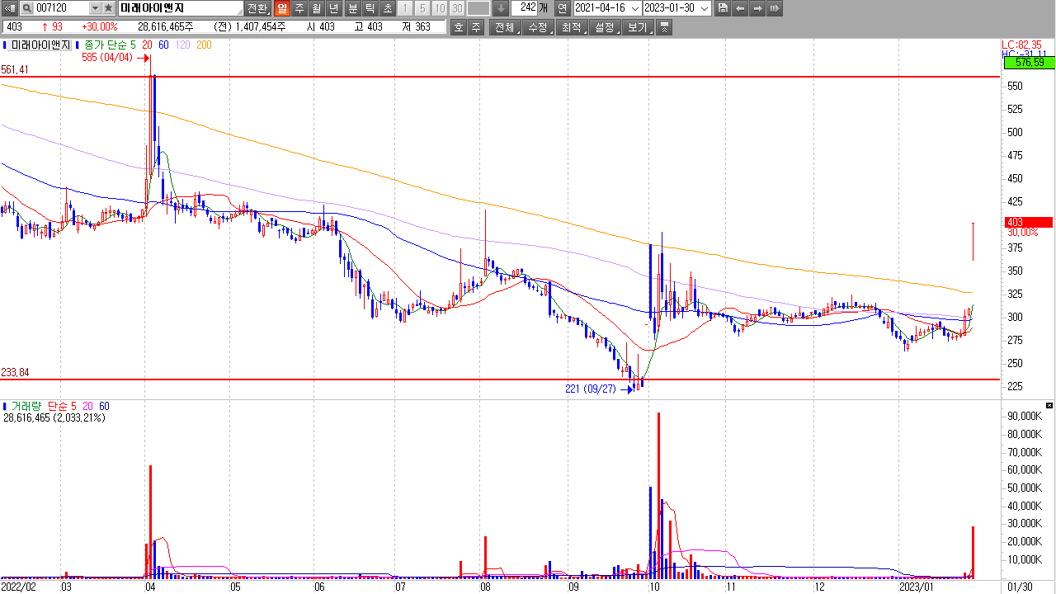Open the stock code history dropdown arrow
This screenshot has width=1056, height=594.
pos(94,8)
